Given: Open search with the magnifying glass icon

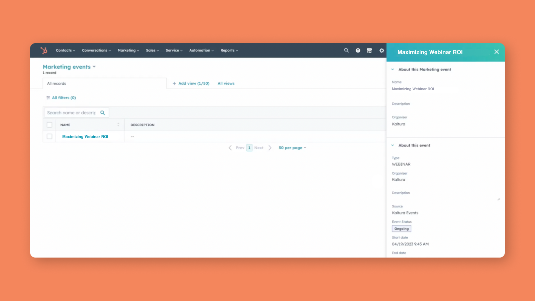Looking at the screenshot, I should click(x=346, y=51).
